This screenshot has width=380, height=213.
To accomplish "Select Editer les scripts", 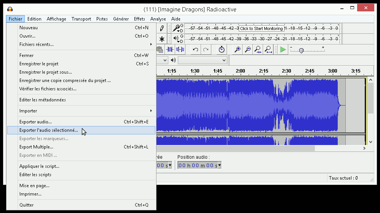I will (81, 175).
